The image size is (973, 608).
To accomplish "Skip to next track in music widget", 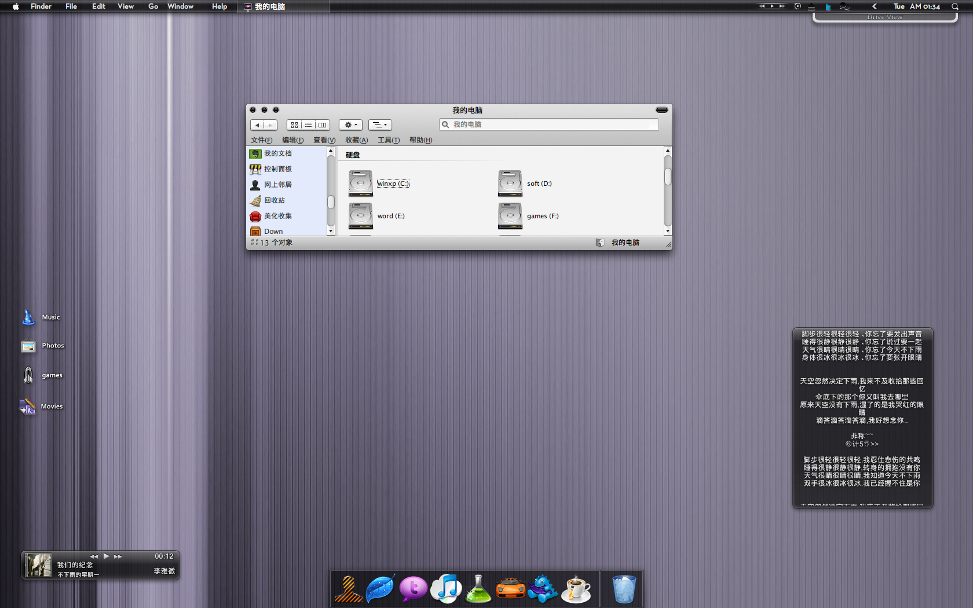I will pos(118,556).
